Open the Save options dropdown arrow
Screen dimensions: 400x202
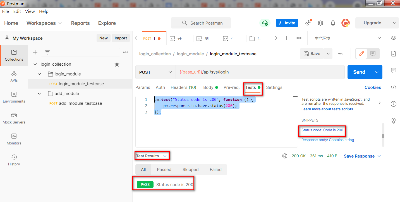[x=328, y=54]
